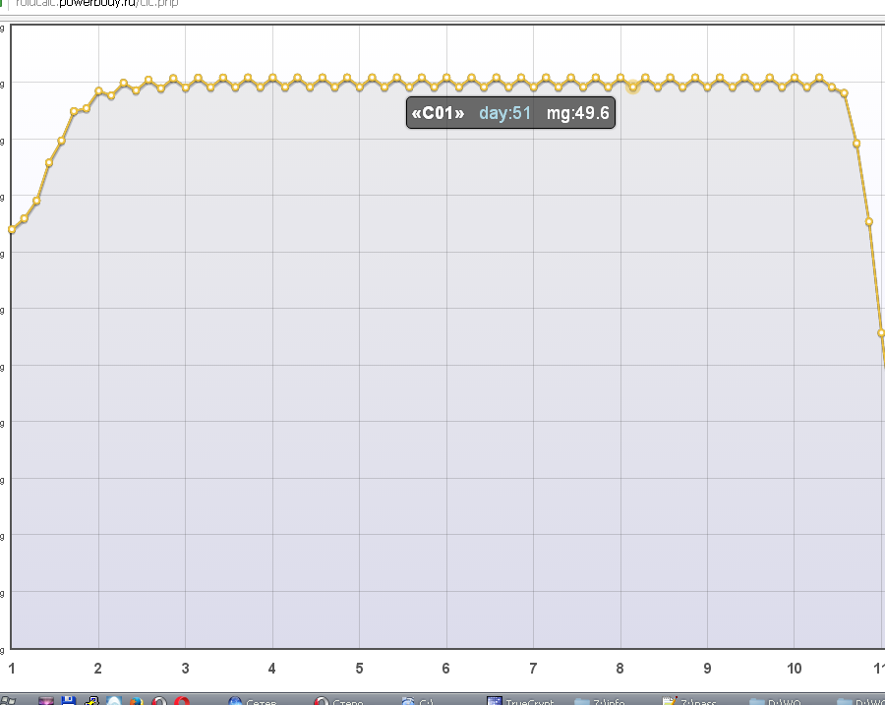This screenshot has height=705, width=885.
Task: Click the x-axis label 5
Action: 360,669
